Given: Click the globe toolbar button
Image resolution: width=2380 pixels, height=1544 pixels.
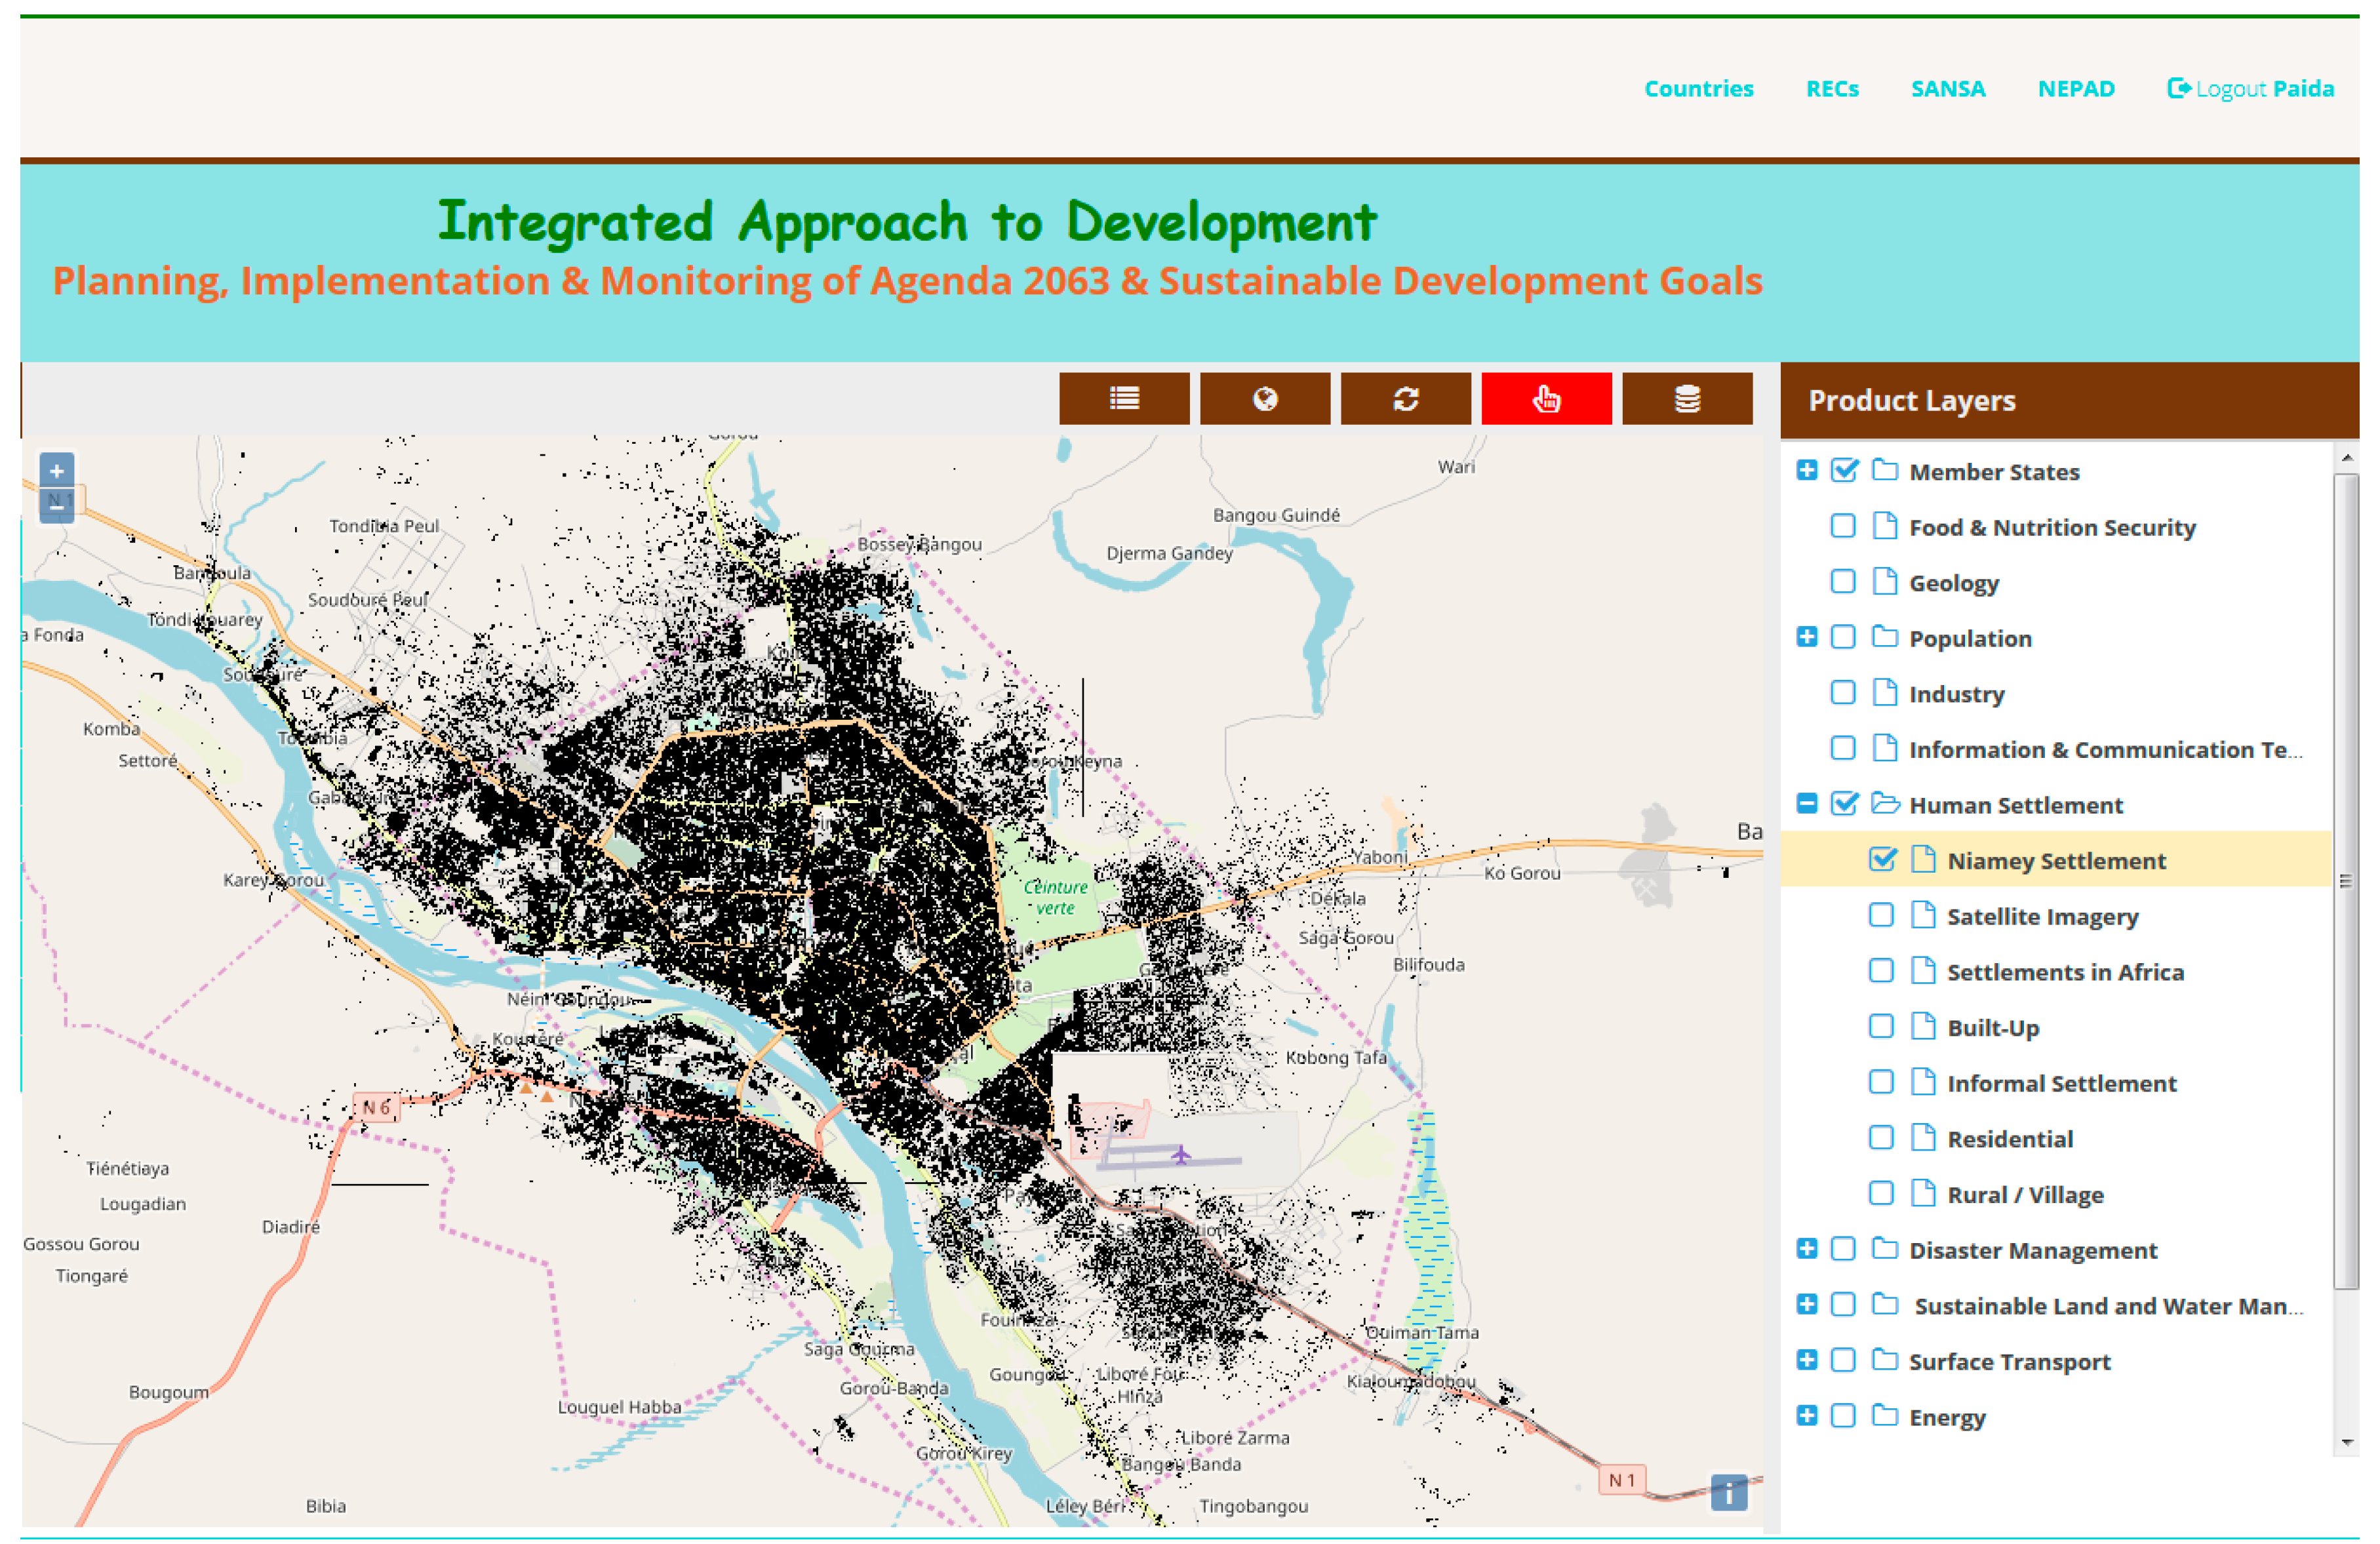Looking at the screenshot, I should (1265, 399).
